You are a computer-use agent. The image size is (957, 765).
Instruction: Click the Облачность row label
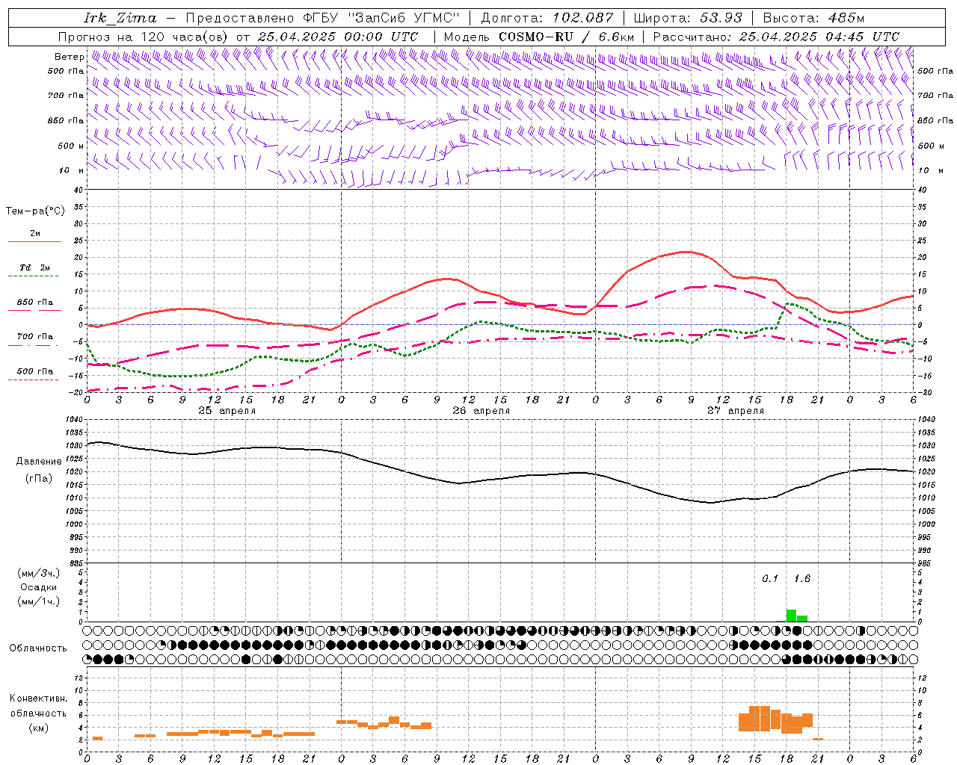(38, 648)
